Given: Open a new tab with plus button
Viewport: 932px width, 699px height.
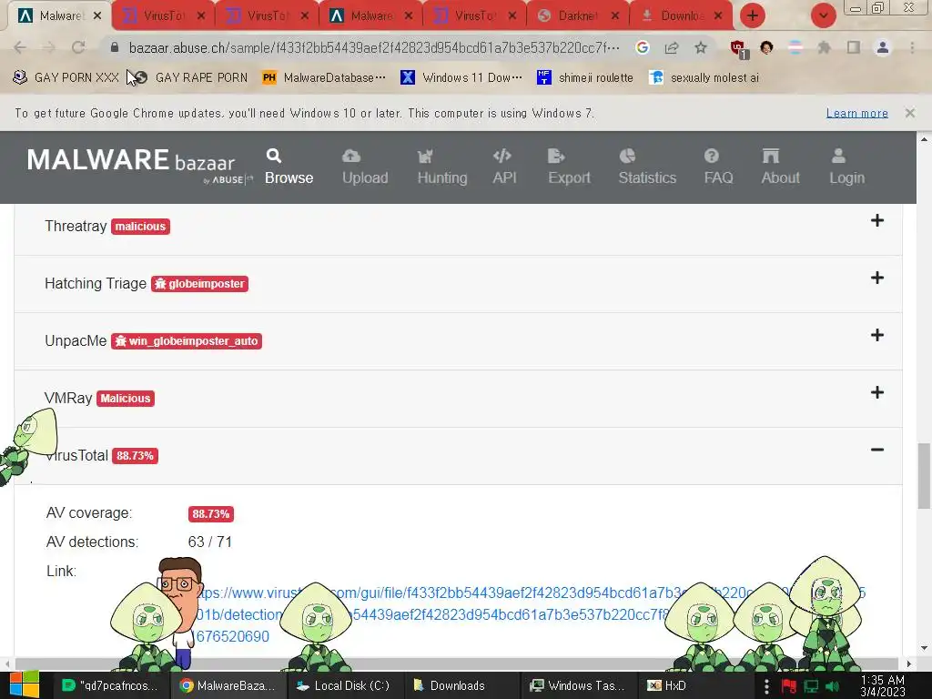Looking at the screenshot, I should click(x=753, y=15).
